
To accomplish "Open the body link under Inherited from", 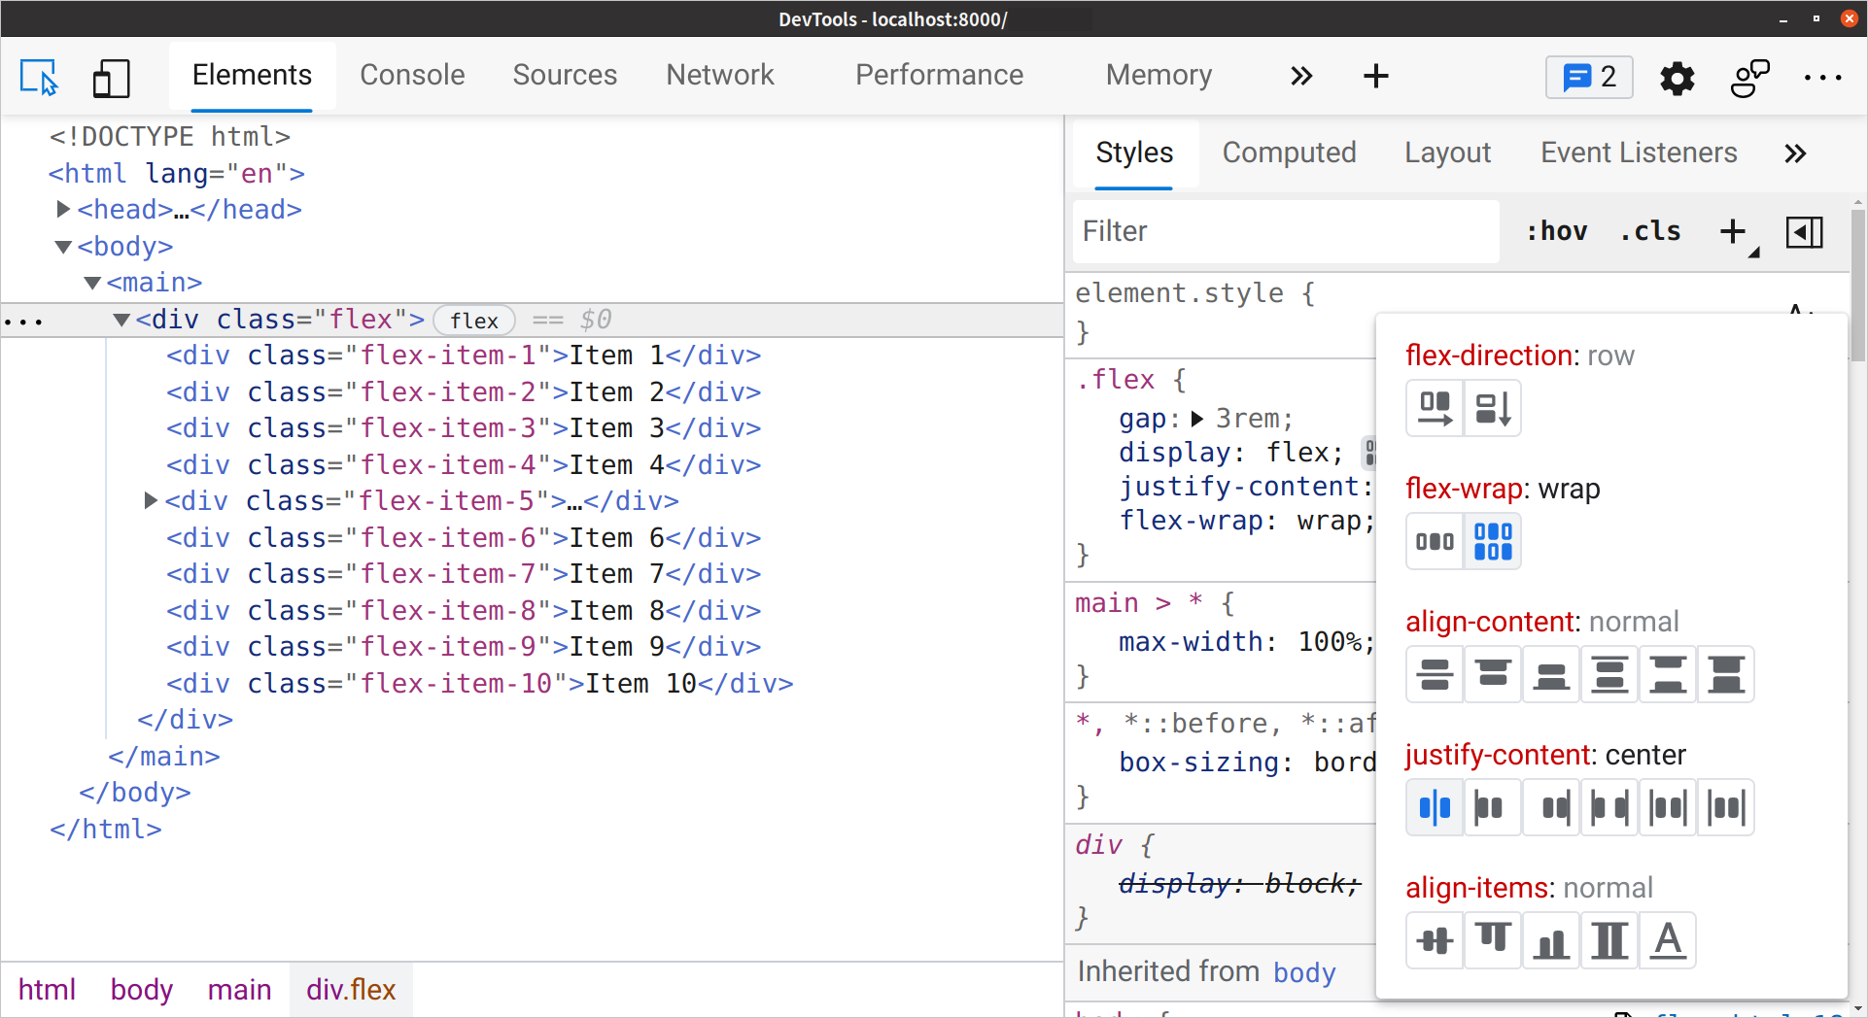I will click(x=1303, y=972).
